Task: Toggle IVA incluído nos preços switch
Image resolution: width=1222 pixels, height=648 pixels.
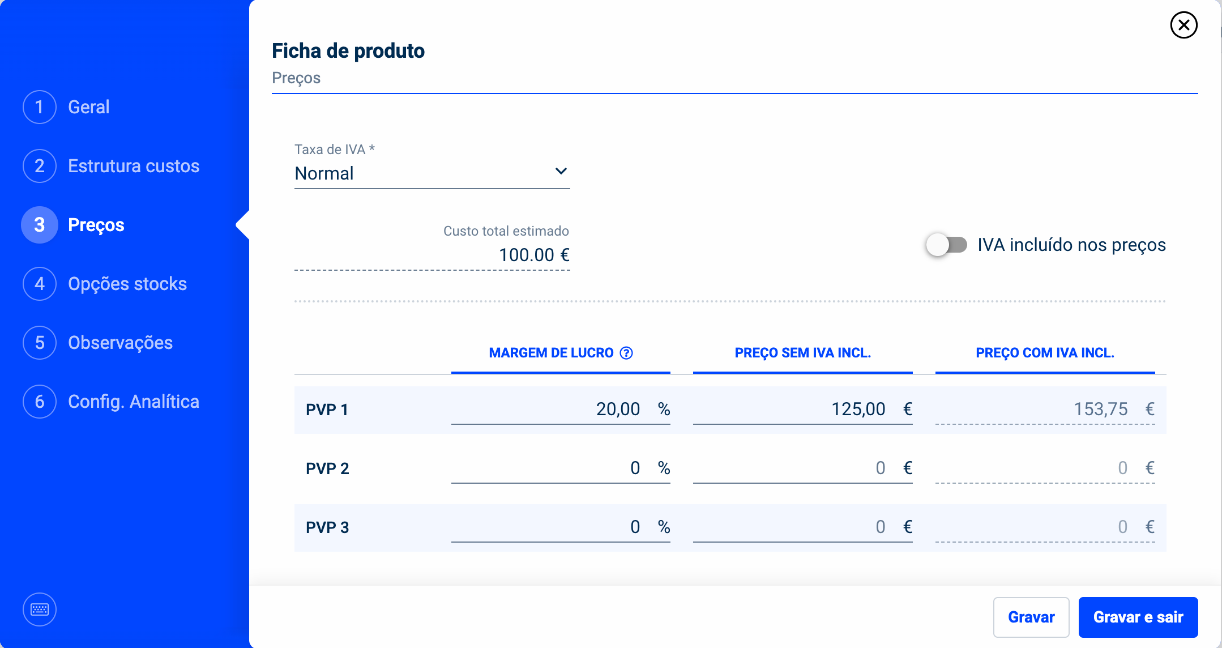Action: coord(946,245)
